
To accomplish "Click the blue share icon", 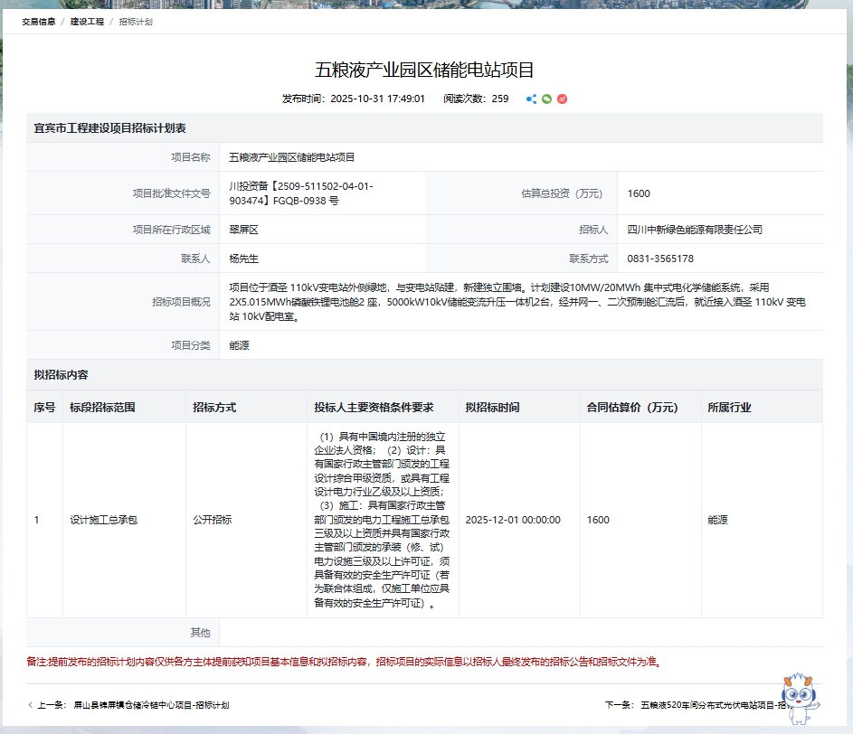I will [x=531, y=99].
